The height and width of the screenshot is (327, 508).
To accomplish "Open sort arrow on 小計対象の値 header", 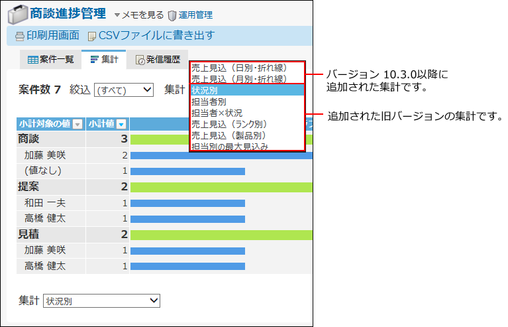I will (x=77, y=124).
